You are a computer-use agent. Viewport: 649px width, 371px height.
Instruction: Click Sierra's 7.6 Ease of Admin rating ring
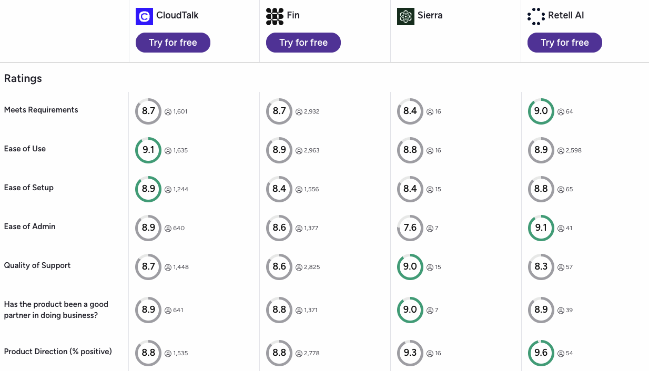[x=410, y=228]
